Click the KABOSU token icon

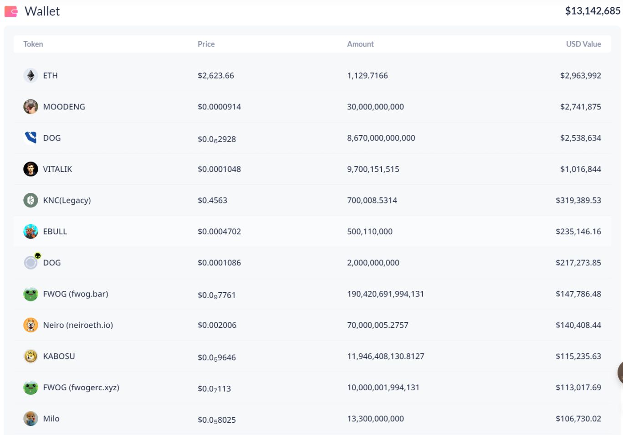tap(31, 356)
